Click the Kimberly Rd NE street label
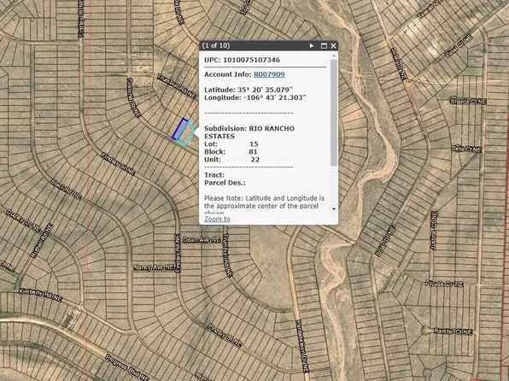 pos(40,296)
